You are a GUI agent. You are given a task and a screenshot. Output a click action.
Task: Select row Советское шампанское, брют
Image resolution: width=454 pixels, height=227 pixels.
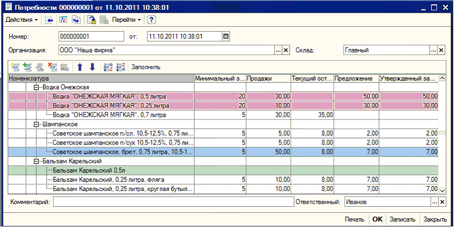pos(223,152)
